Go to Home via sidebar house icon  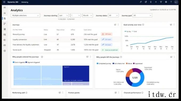(5, 13)
